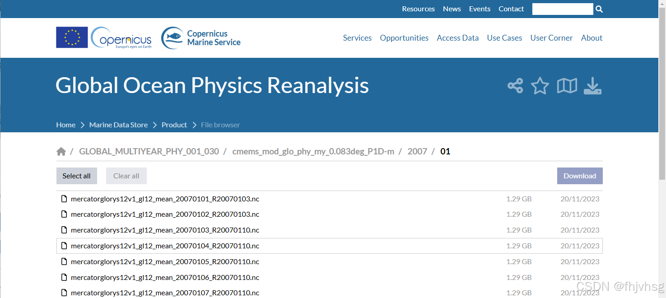This screenshot has height=298, width=666.
Task: Click the home icon in the file path
Action: click(61, 151)
